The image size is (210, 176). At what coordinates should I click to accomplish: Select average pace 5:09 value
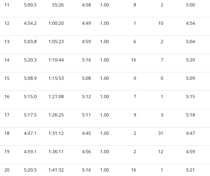point(190,78)
